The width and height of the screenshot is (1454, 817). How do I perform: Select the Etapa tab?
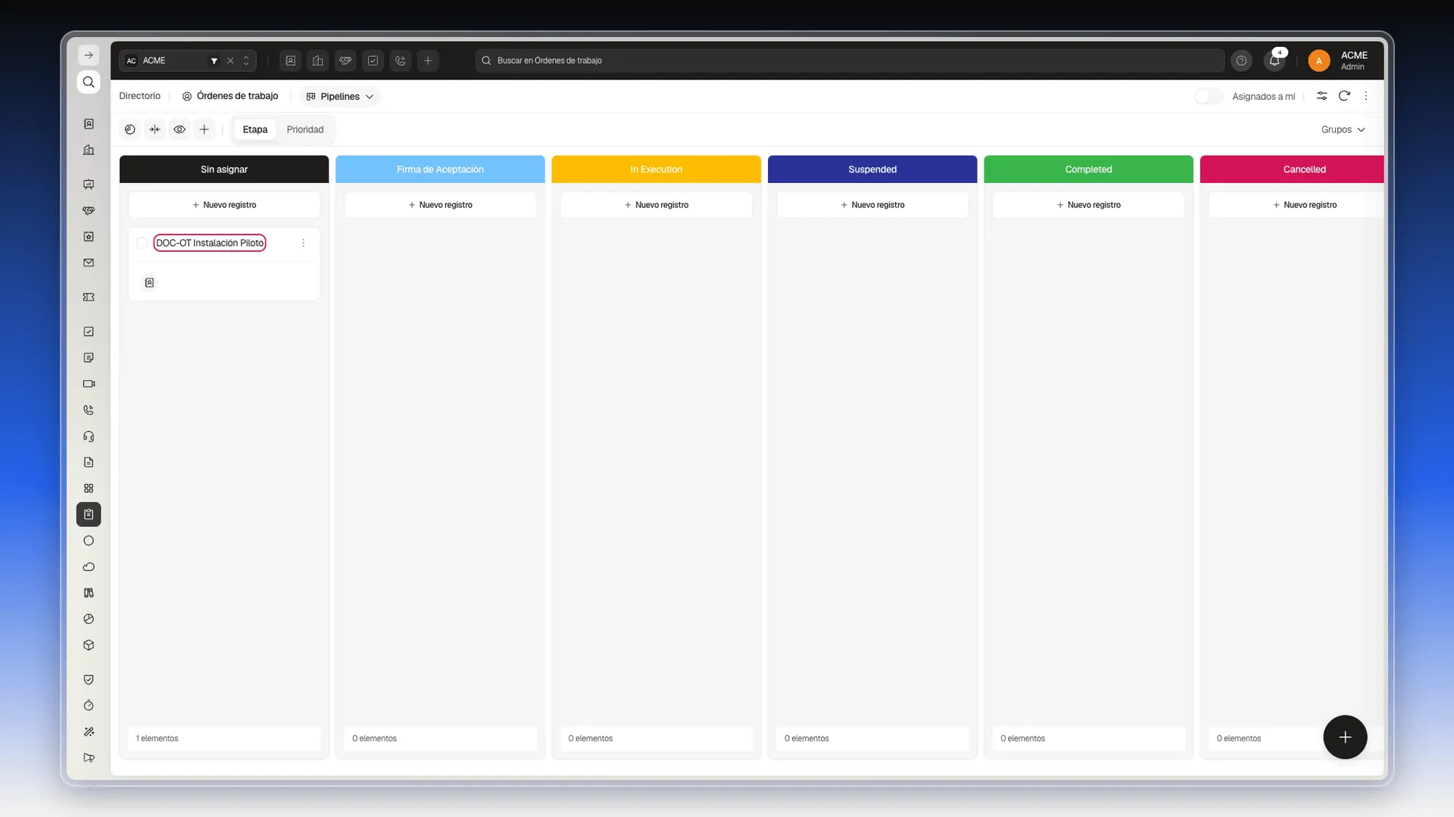point(255,129)
